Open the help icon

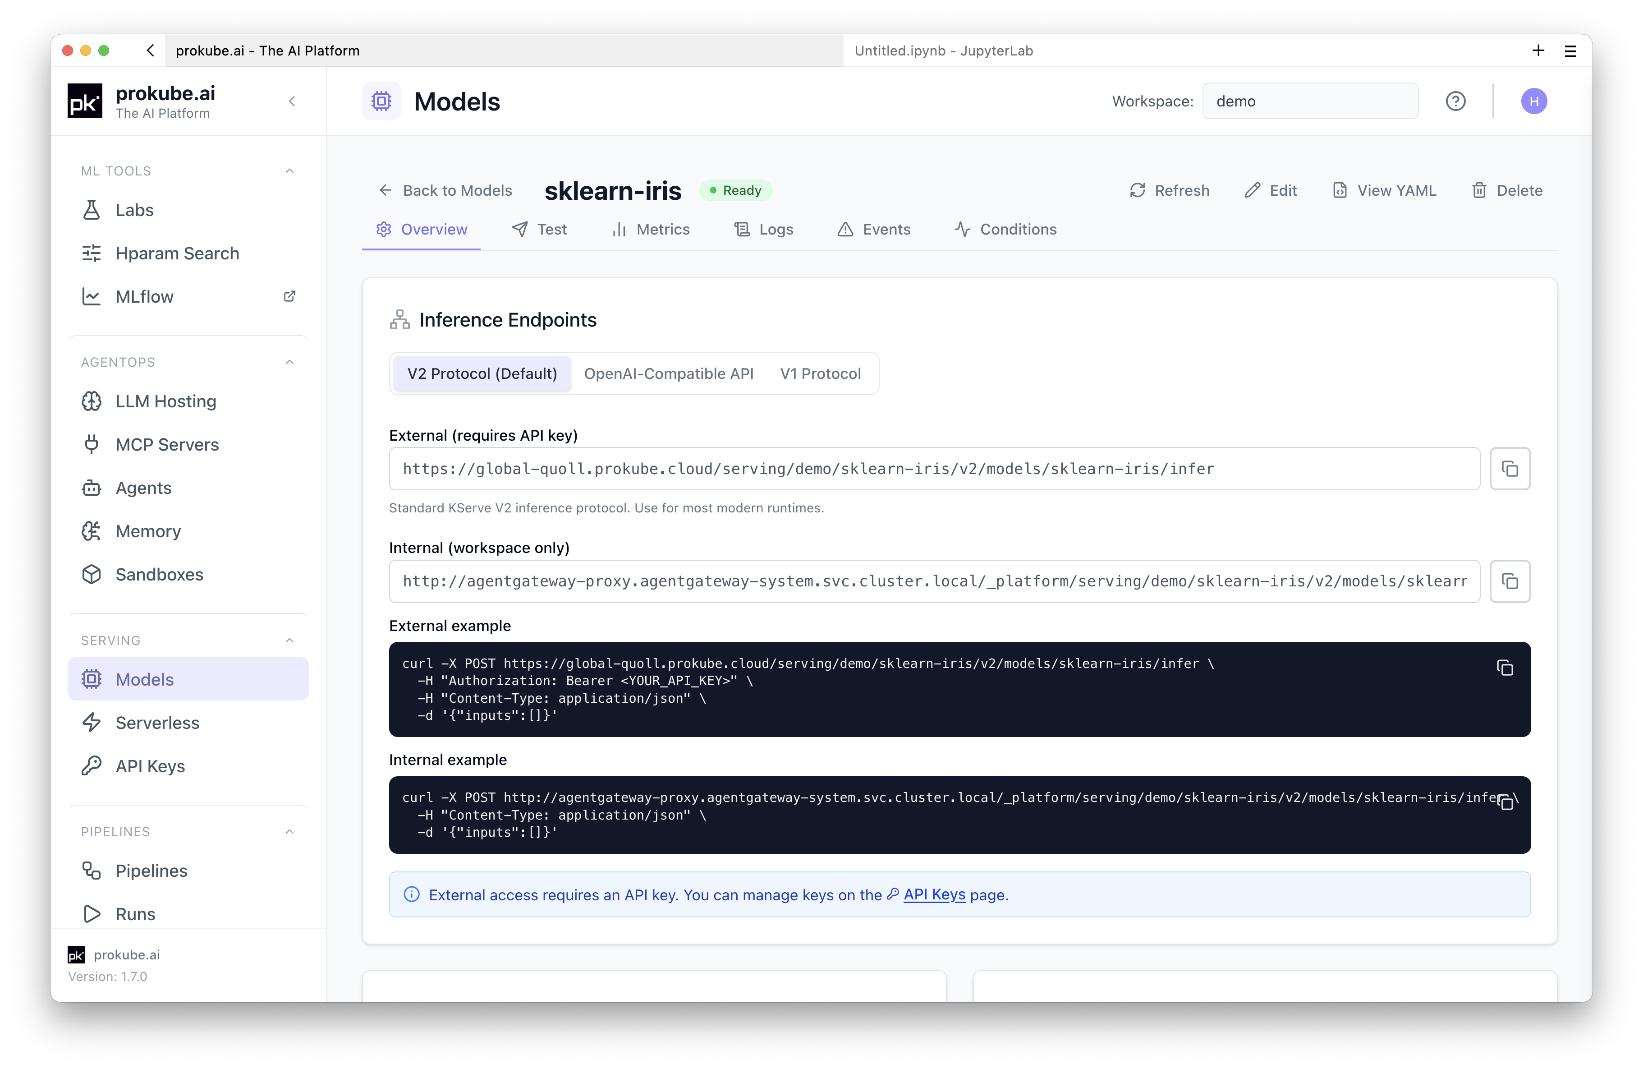[x=1455, y=101]
